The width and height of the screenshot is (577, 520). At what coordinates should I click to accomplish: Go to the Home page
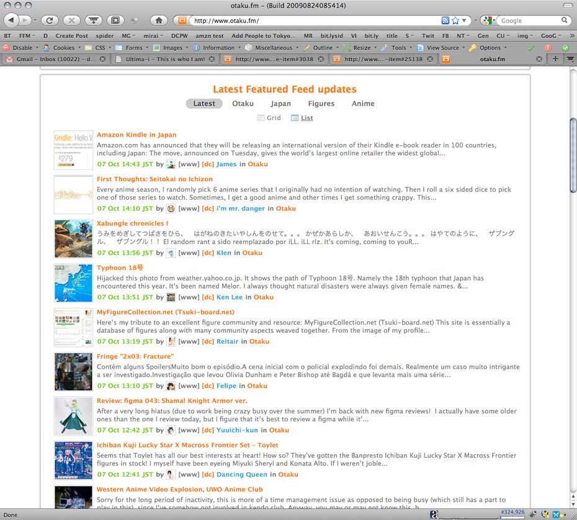pyautogui.click(x=158, y=20)
